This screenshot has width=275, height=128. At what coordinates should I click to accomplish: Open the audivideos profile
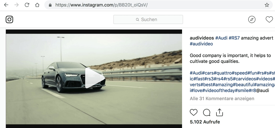coord(202,38)
